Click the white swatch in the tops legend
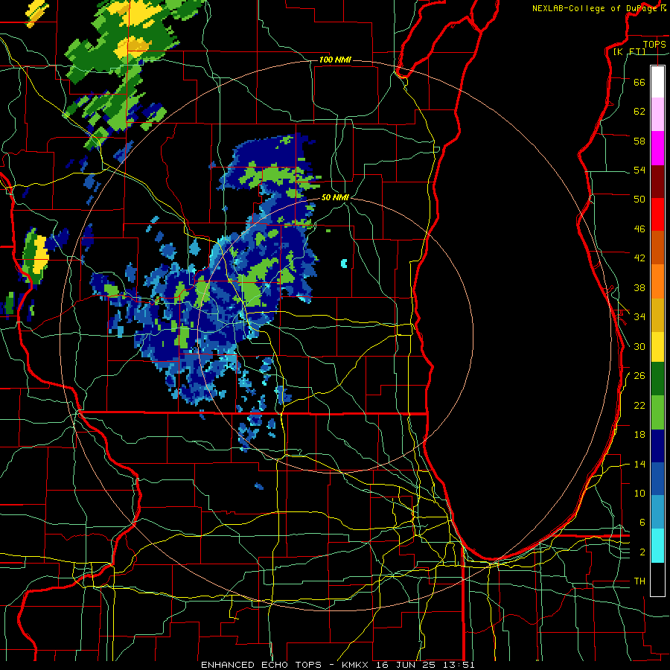The height and width of the screenshot is (670, 670). (657, 82)
